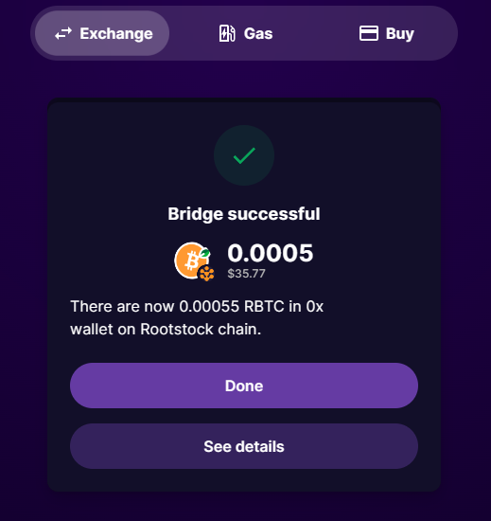Screen dimensions: 491x521
Task: Click the 0x wallet address text
Action: (314, 306)
